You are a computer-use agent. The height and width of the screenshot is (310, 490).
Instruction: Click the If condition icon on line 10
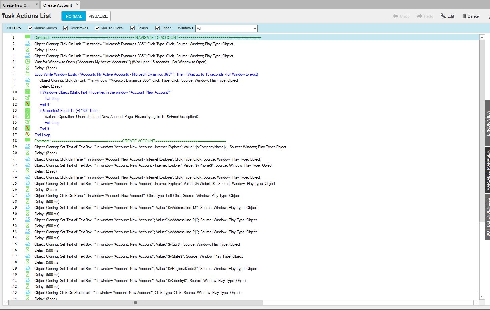[x=28, y=92]
